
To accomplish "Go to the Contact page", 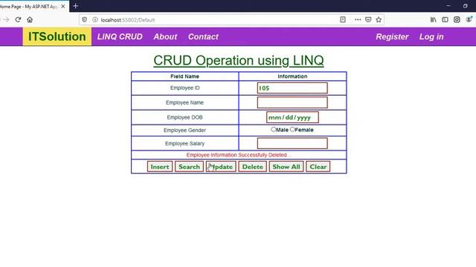I will coord(203,36).
